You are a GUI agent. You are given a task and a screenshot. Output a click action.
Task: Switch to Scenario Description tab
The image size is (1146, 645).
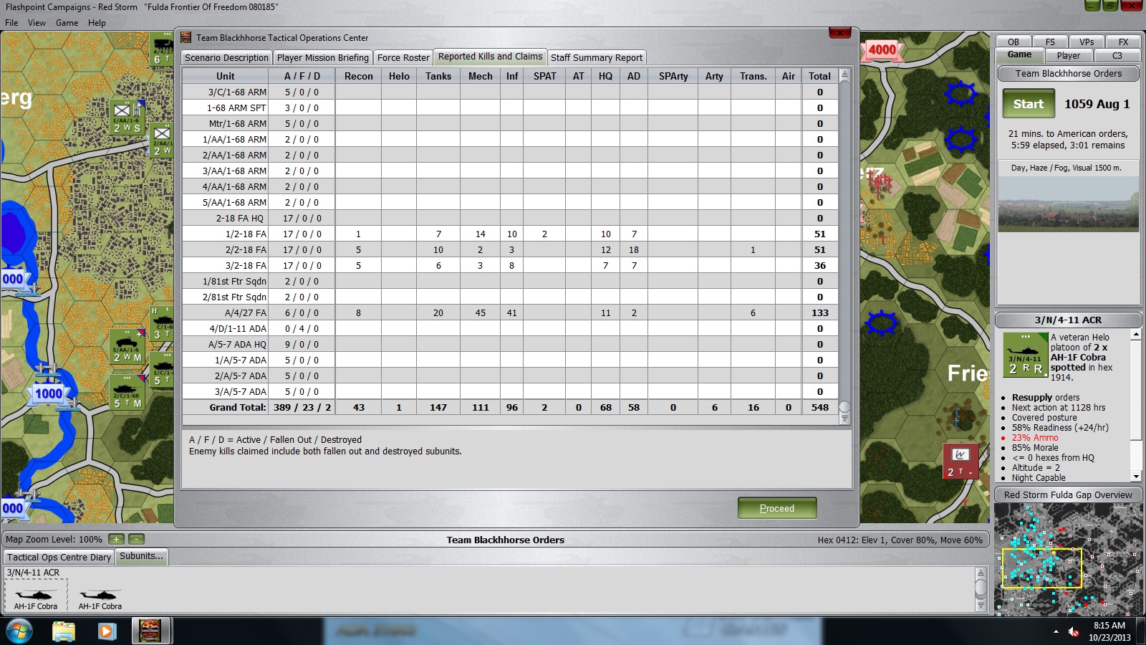click(226, 57)
